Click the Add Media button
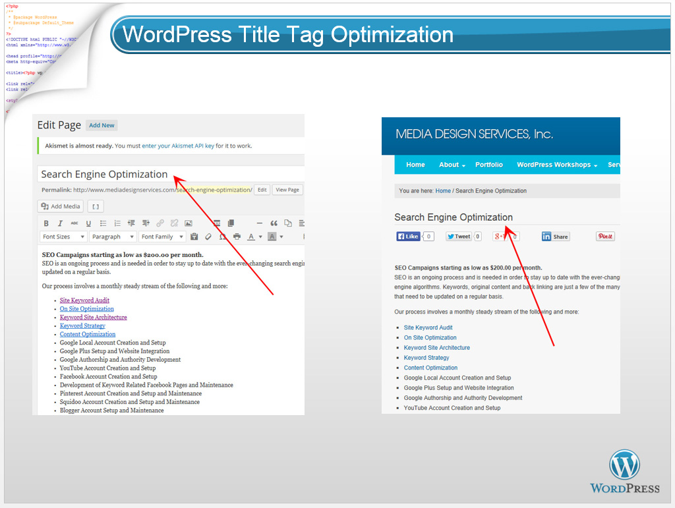Image resolution: width=675 pixels, height=508 pixels. 60,206
